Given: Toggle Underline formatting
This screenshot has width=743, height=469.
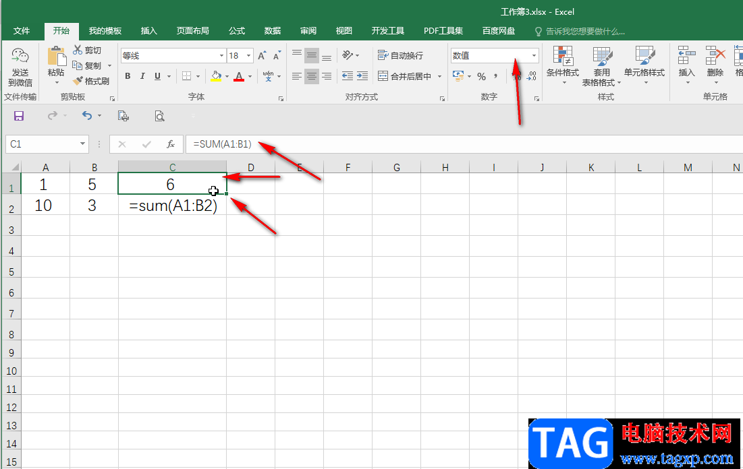Looking at the screenshot, I should pos(157,76).
